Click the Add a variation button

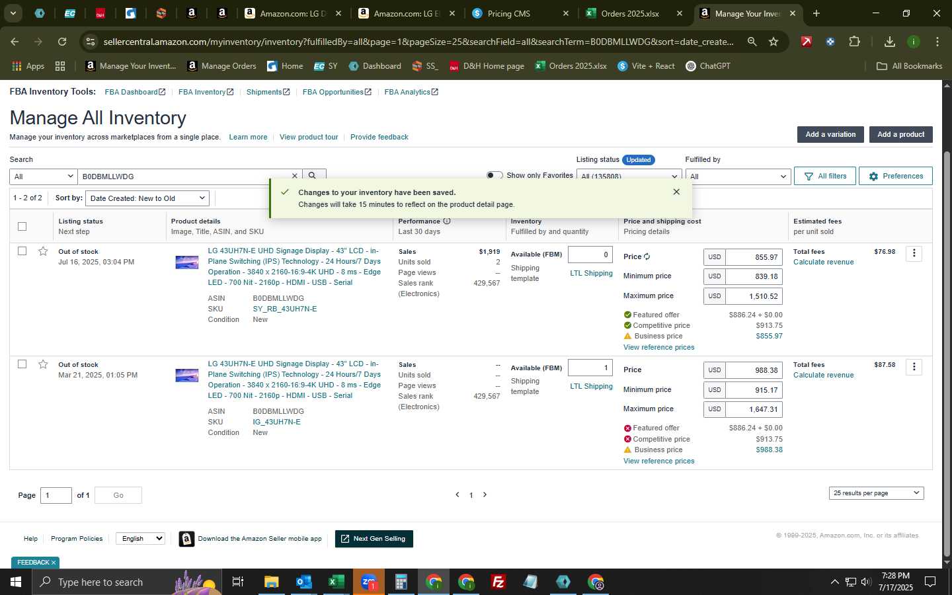(x=830, y=134)
